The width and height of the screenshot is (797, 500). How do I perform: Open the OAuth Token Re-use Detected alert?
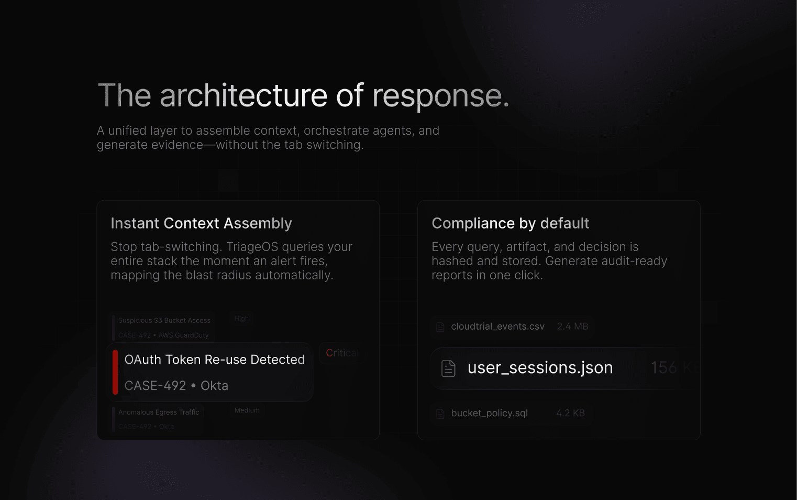pos(211,372)
